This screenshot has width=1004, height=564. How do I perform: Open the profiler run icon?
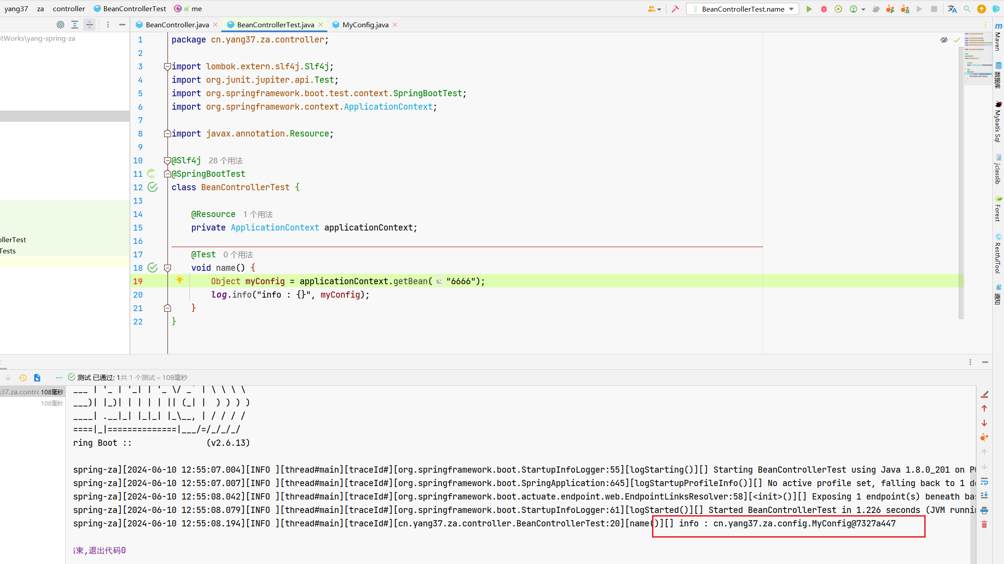point(854,9)
